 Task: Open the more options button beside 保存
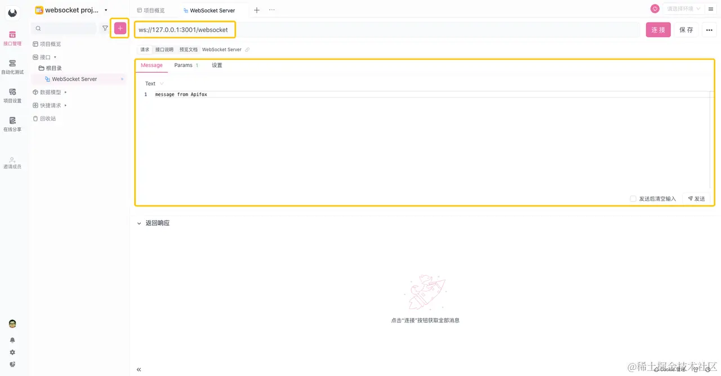point(709,30)
